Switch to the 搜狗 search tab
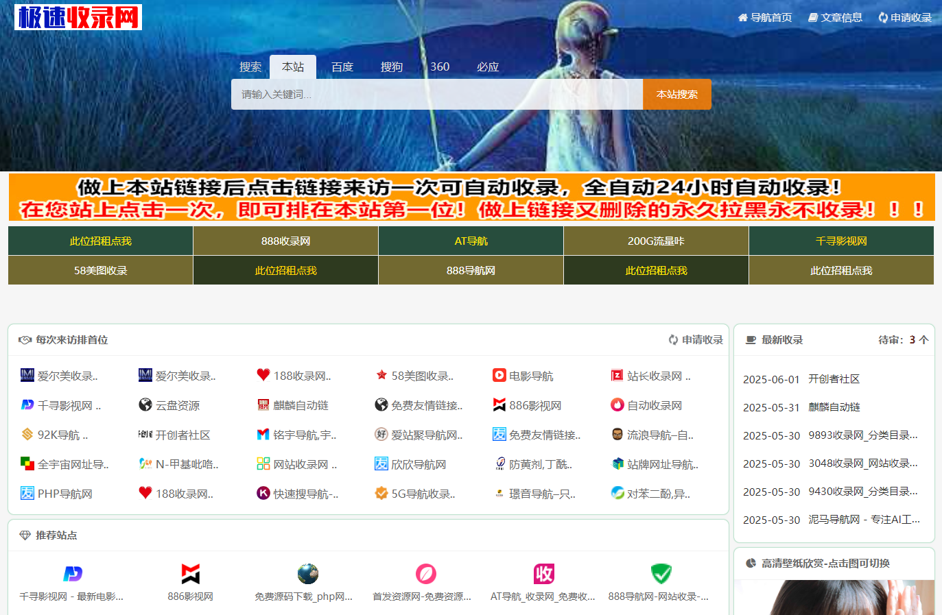942x615 pixels. click(392, 67)
